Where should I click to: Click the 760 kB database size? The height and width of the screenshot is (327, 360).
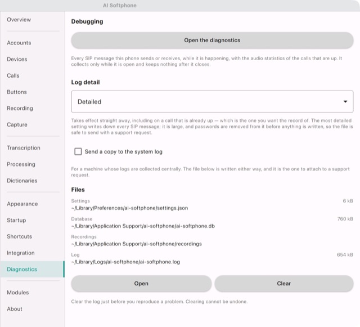coord(345,219)
